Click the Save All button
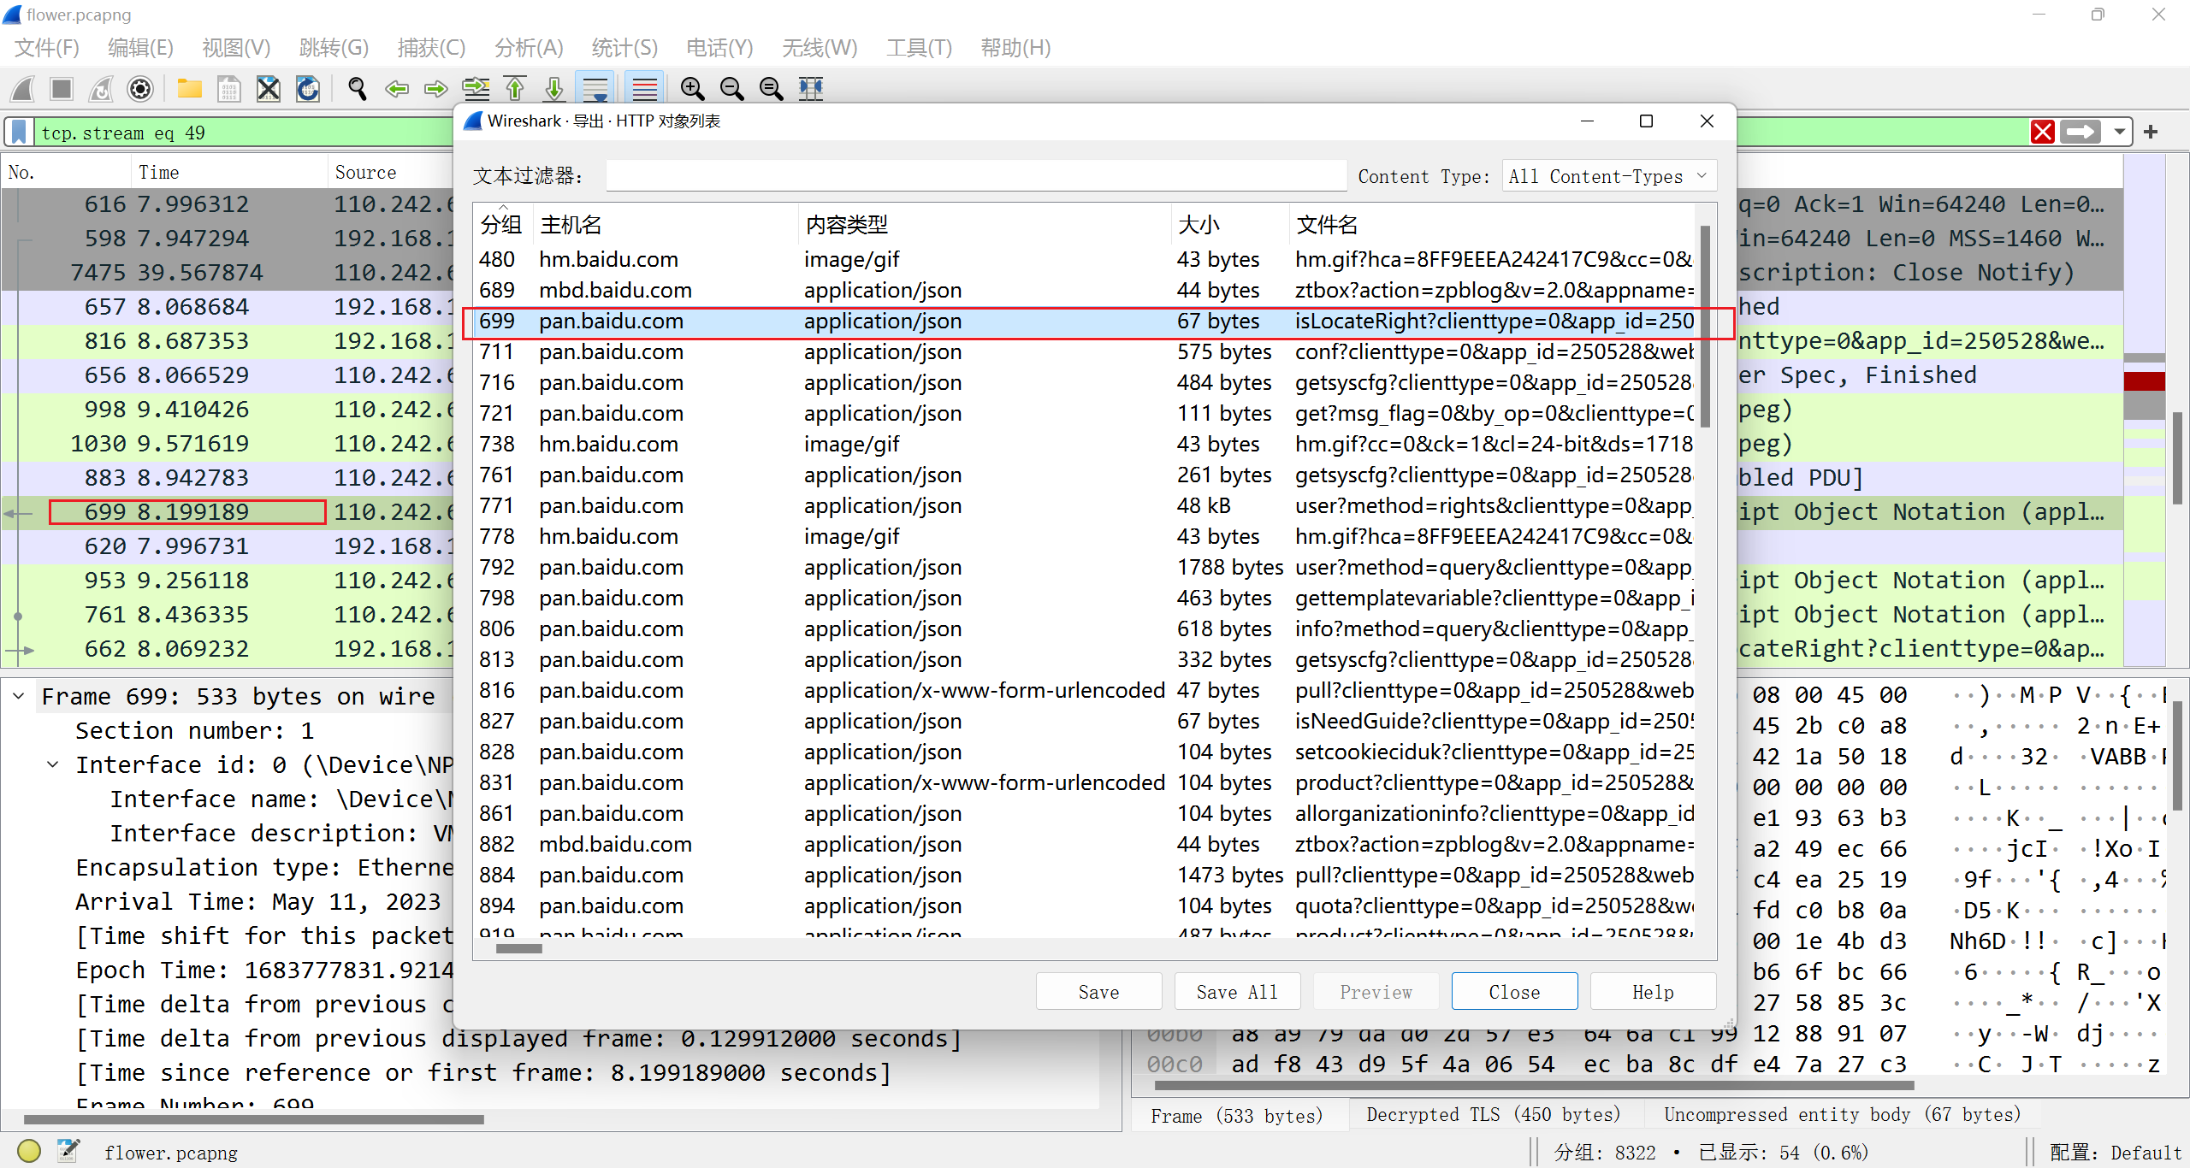Viewport: 2190px width, 1168px height. 1236,992
